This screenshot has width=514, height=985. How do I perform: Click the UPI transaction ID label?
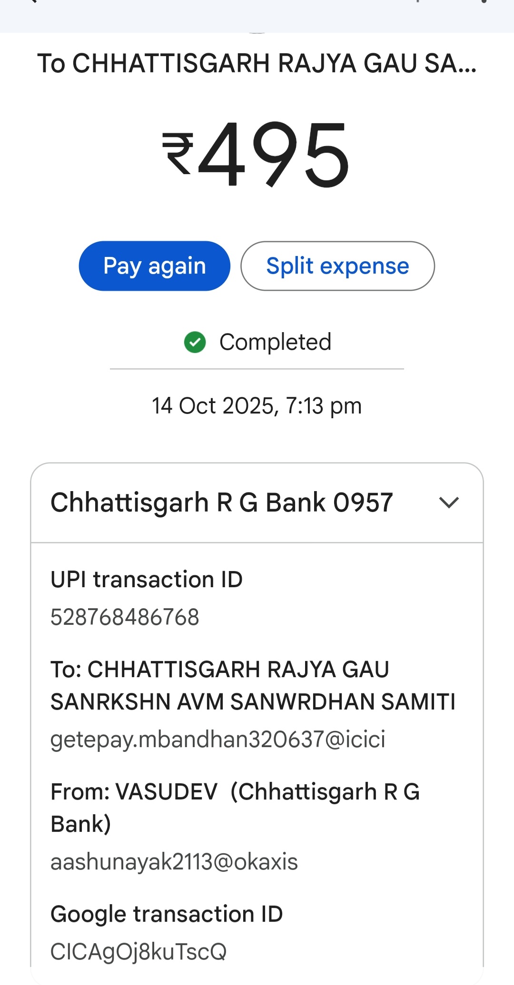[x=147, y=580]
